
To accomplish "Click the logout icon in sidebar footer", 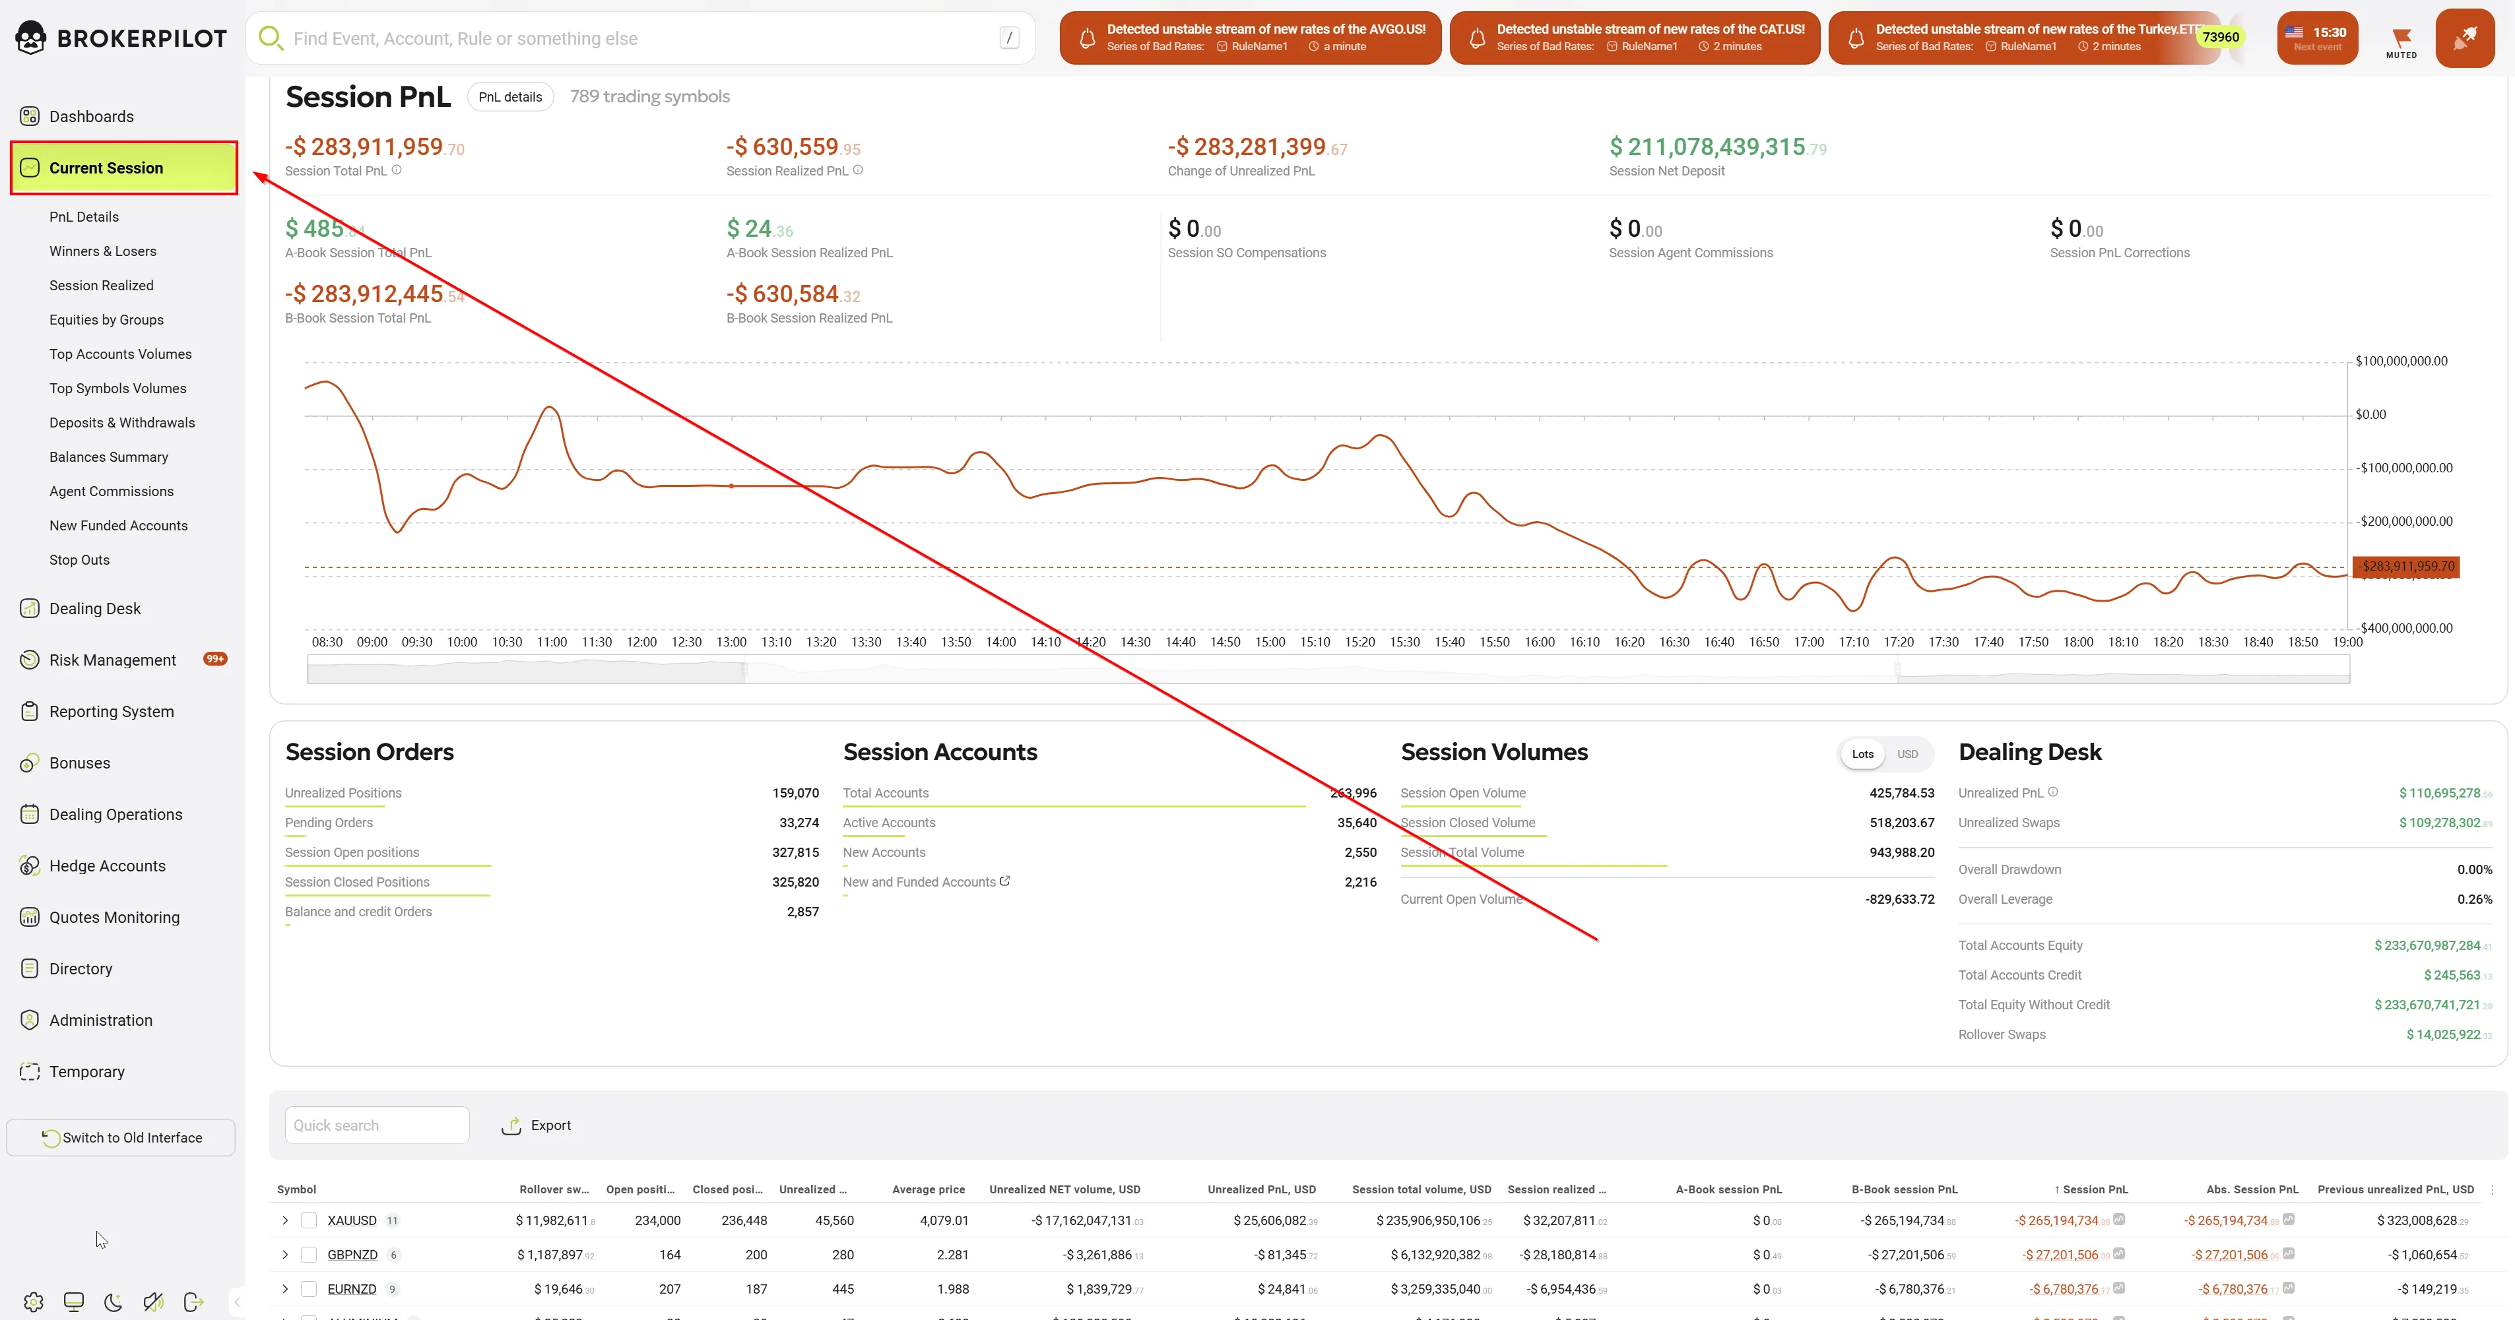I will click(x=193, y=1302).
